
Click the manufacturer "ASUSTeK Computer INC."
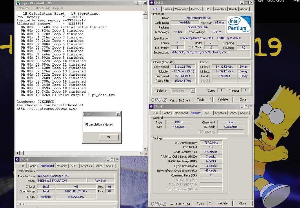click(76, 176)
